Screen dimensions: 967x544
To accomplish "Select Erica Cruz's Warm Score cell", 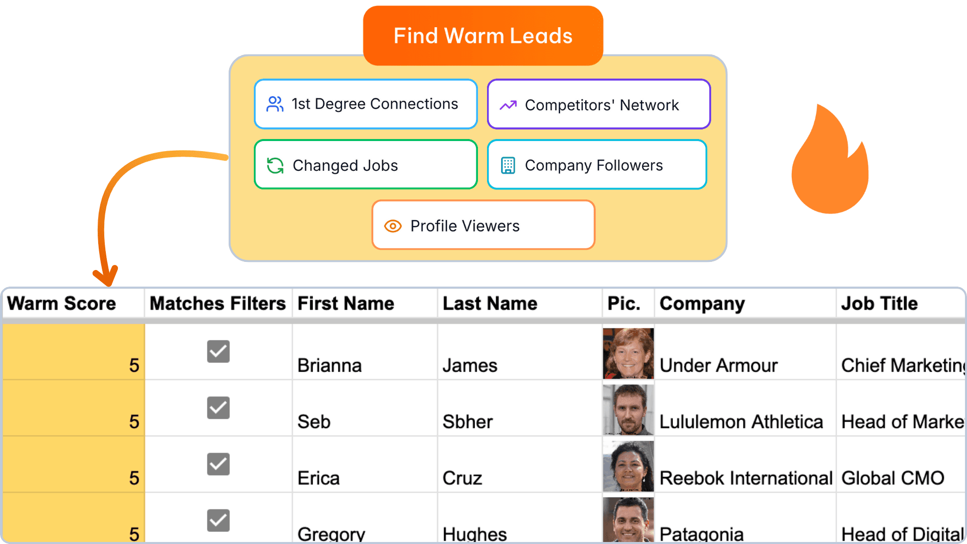I will [x=73, y=464].
